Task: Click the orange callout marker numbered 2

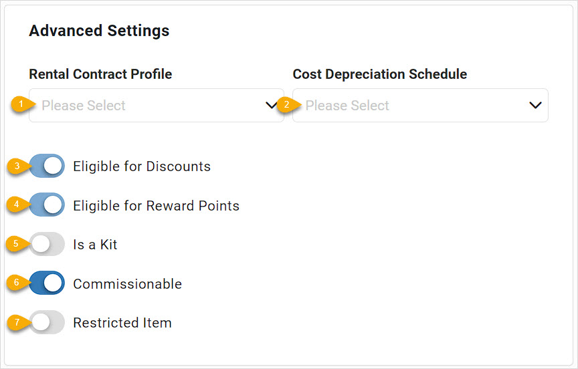Action: [x=288, y=105]
